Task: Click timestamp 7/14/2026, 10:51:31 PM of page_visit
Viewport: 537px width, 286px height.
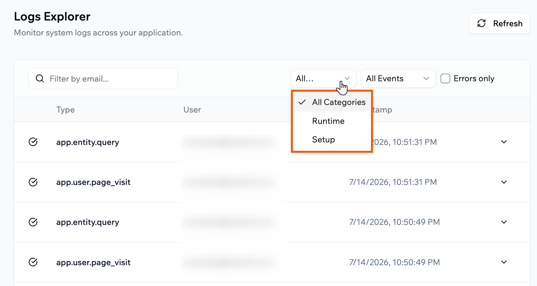Action: (393, 182)
